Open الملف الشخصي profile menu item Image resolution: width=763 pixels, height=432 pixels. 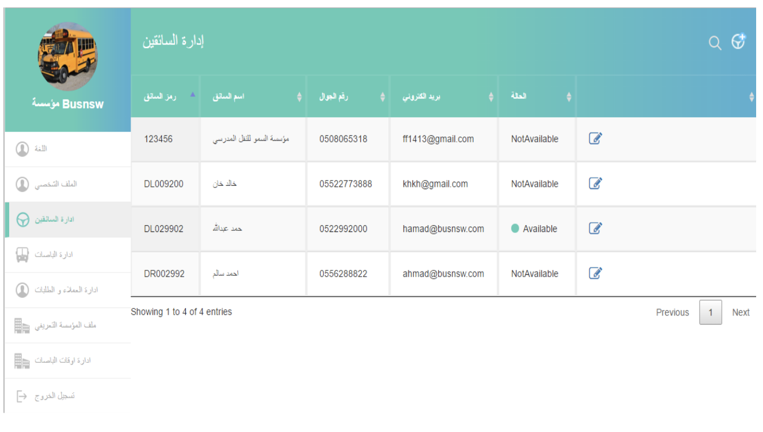pos(57,185)
